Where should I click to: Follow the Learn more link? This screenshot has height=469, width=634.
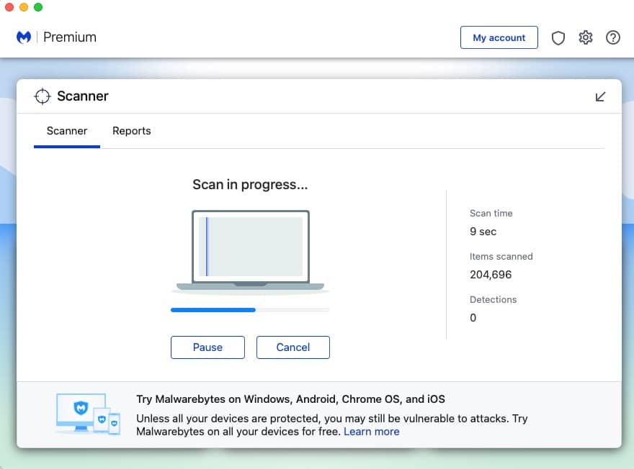(x=371, y=432)
